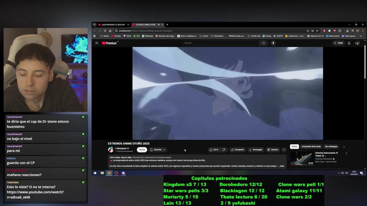Select the Contenido de la serie chip
Viewport: 367px width, 206px height.
(311, 146)
